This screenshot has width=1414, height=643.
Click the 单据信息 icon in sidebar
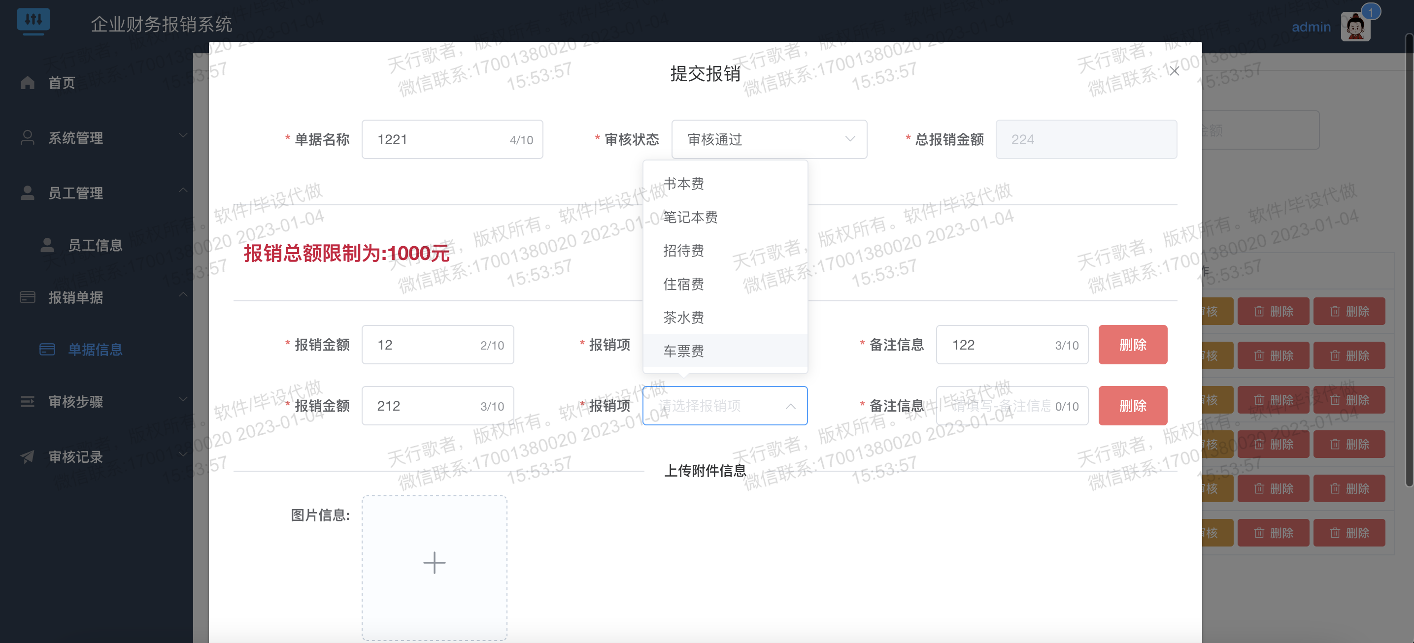point(47,350)
